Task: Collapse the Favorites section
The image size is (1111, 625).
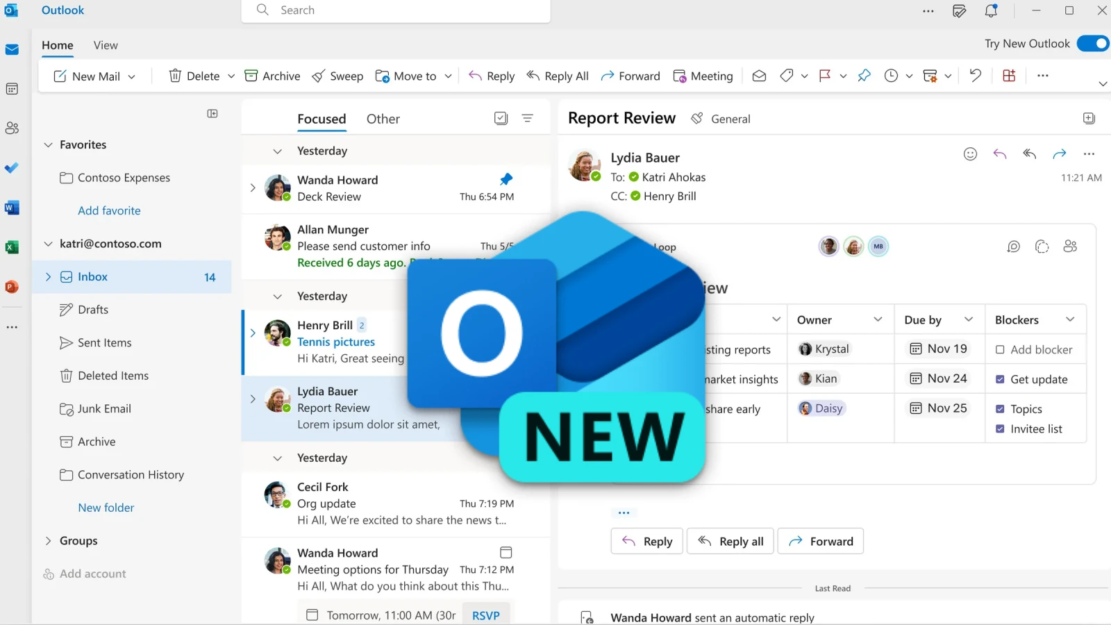Action: pos(48,144)
